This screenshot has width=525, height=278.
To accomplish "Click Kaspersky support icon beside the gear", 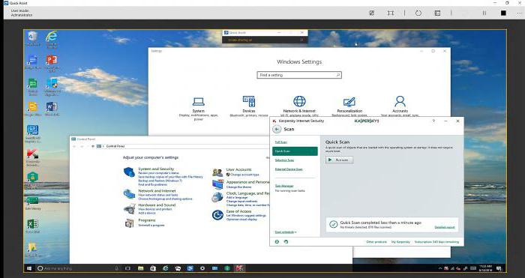I will [286, 241].
